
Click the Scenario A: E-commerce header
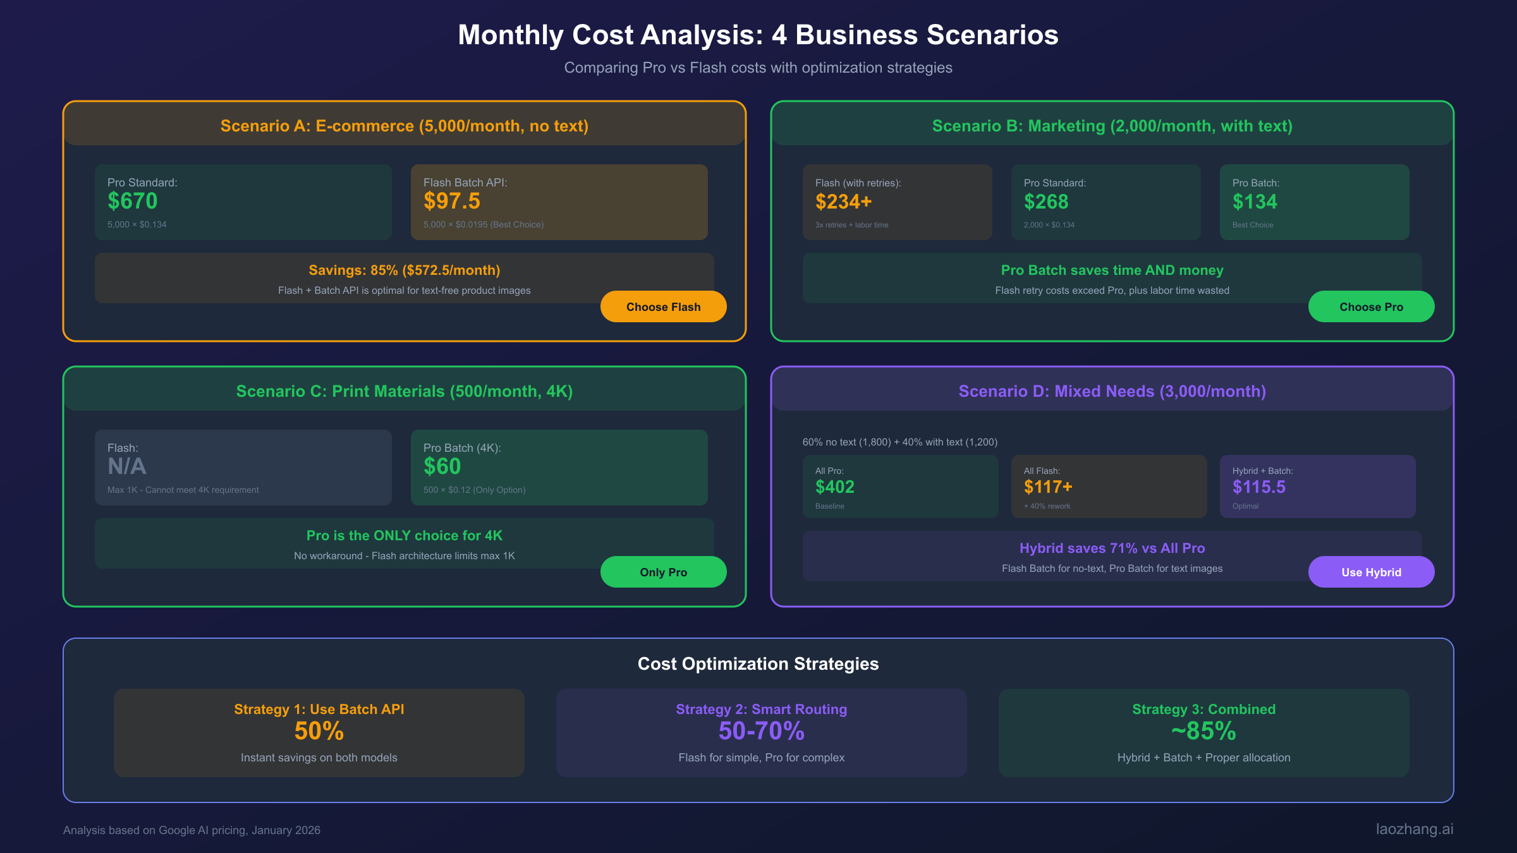pyautogui.click(x=405, y=126)
